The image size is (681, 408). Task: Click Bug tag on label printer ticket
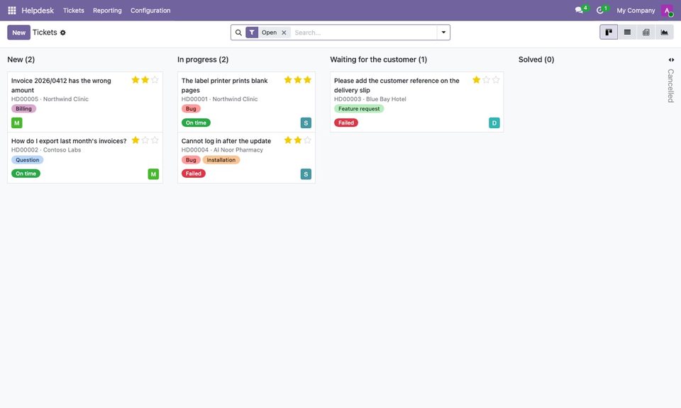pyautogui.click(x=191, y=109)
